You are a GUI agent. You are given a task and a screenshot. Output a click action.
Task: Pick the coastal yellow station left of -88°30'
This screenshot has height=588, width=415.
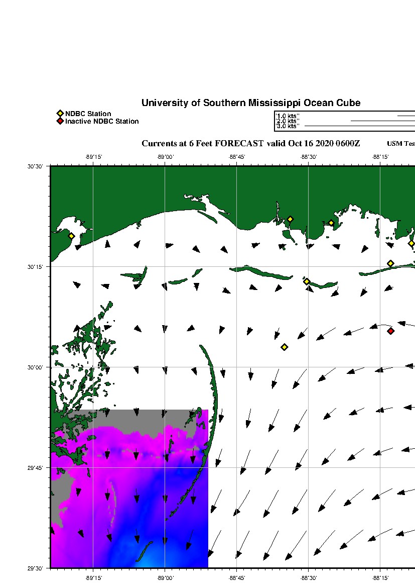tap(290, 219)
